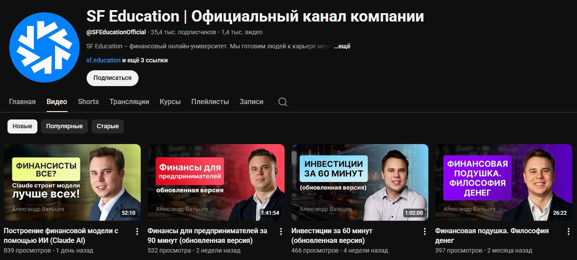This screenshot has height=260, width=577.
Task: Open options menu for Claude AI video
Action: pos(137,231)
